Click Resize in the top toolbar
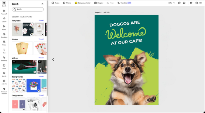The width and height of the screenshot is (205, 113). (55, 3)
